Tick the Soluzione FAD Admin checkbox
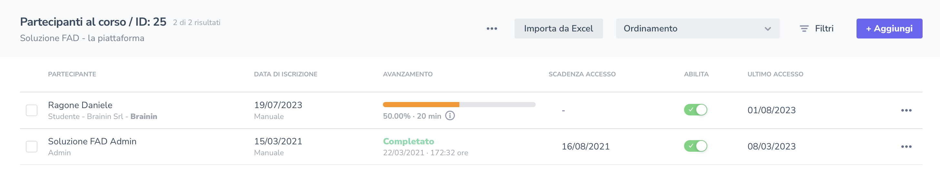Image resolution: width=940 pixels, height=170 pixels. tap(32, 147)
